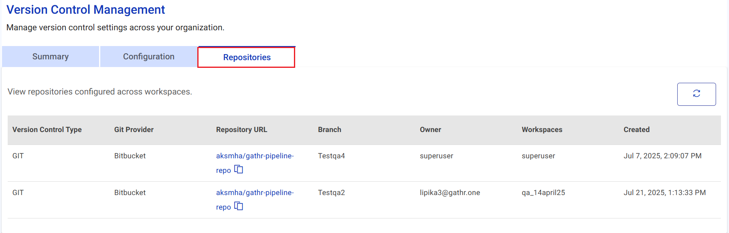Copy the Testqa4 repository URL using its copy icon
Screen dimensions: 729x233
click(239, 170)
